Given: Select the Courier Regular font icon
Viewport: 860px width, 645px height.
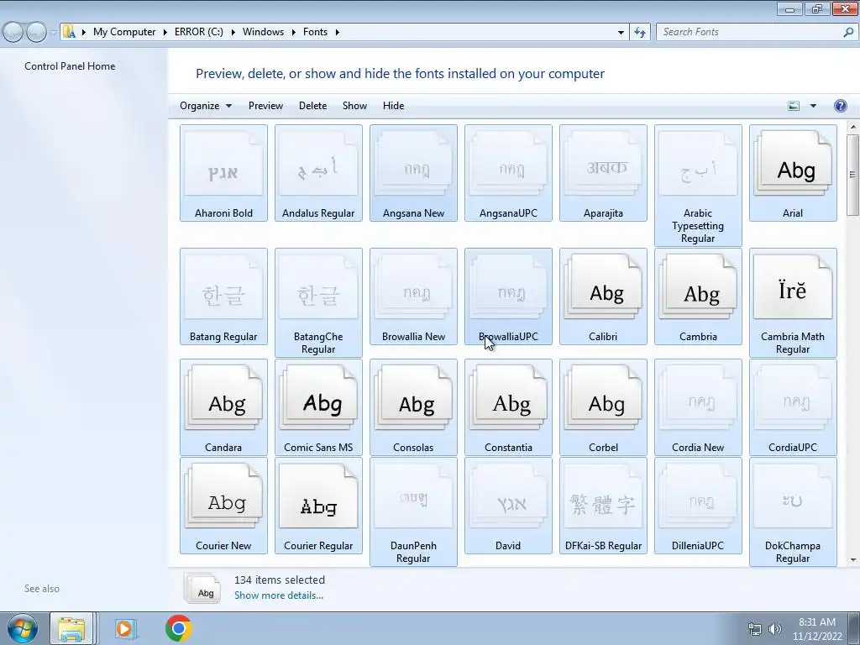Looking at the screenshot, I should pos(318,505).
